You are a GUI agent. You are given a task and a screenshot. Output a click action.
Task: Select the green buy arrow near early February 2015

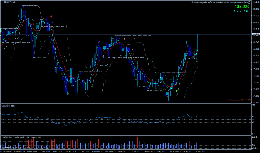click(92, 86)
